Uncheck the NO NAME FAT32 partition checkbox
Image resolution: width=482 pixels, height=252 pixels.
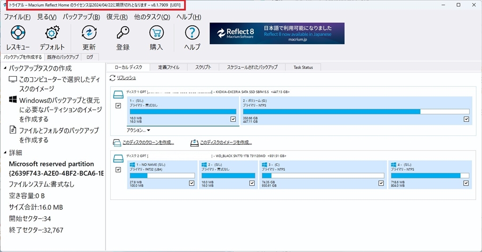point(192,183)
